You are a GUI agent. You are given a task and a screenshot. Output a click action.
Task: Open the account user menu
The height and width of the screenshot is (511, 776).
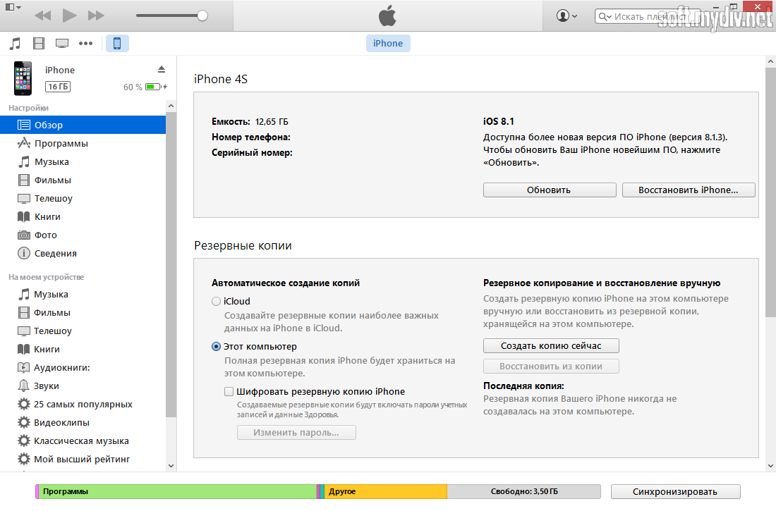coord(566,16)
